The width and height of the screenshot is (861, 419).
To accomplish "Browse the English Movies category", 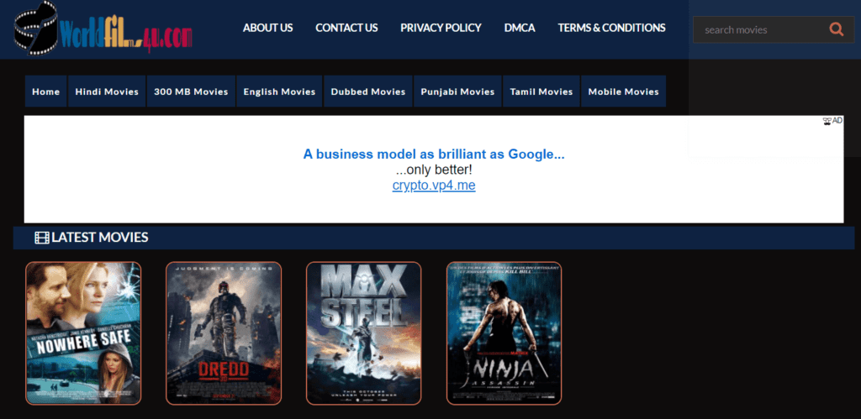I will (x=279, y=92).
